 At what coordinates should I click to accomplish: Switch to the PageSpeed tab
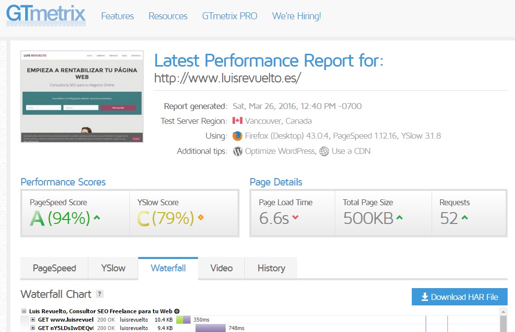(x=54, y=268)
